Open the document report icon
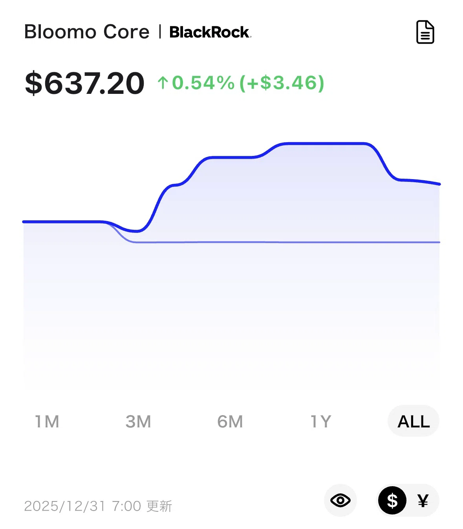 [x=425, y=32]
